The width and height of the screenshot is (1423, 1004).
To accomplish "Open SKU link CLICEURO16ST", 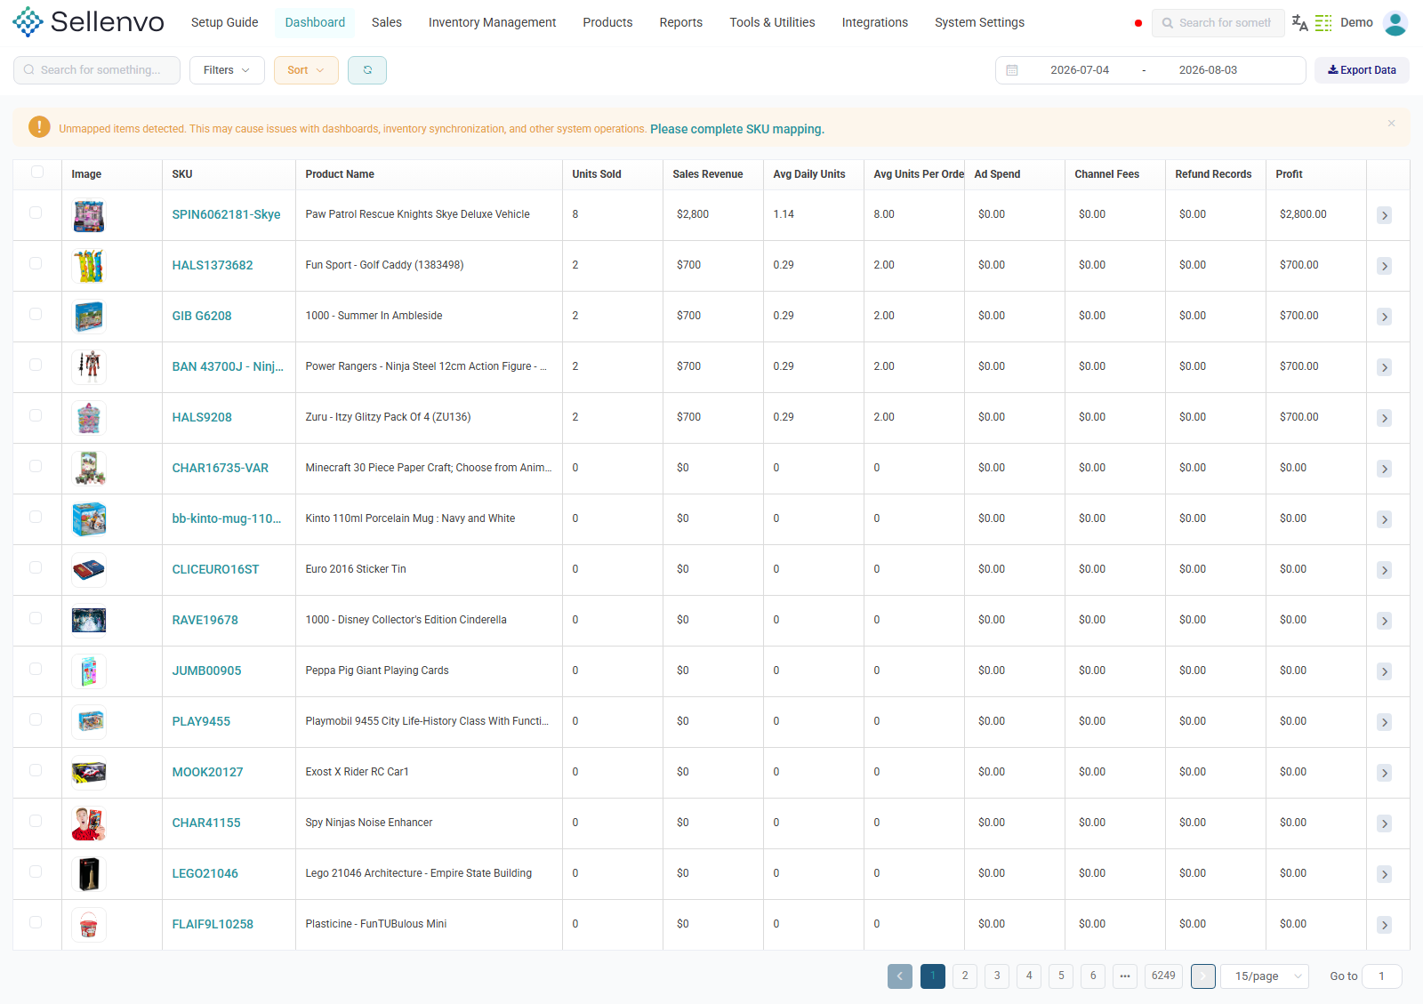I will click(215, 569).
